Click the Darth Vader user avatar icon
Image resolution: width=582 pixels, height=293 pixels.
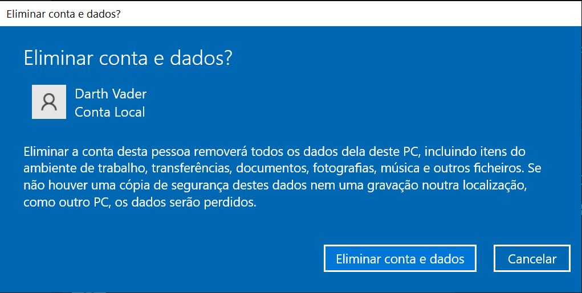click(x=49, y=102)
